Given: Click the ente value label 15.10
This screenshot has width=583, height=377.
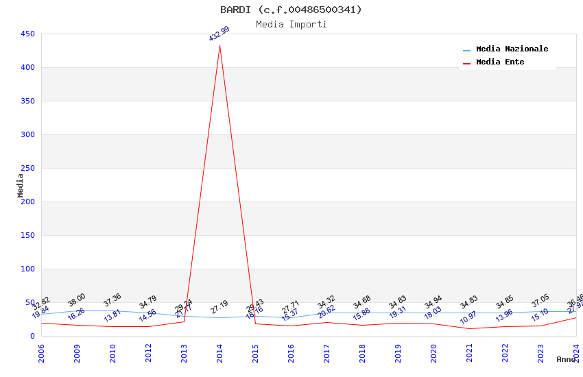Looking at the screenshot, I should (x=540, y=315).
